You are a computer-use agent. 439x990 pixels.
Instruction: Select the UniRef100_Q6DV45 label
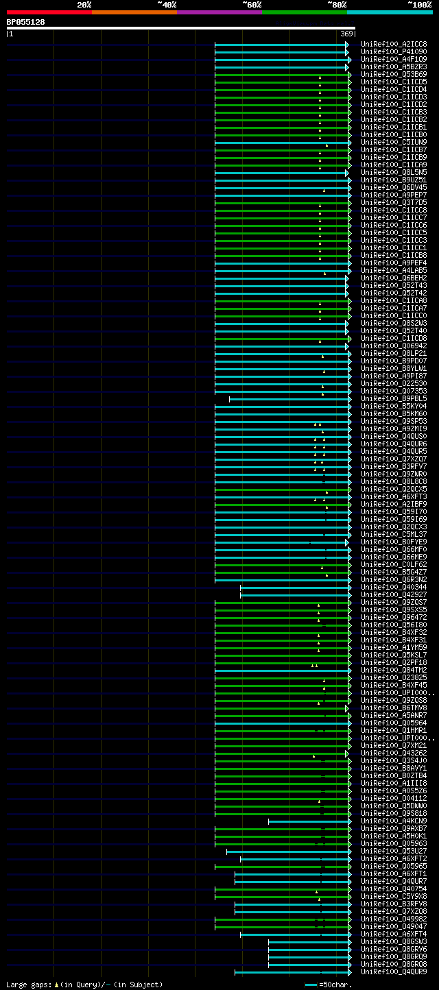coord(394,187)
